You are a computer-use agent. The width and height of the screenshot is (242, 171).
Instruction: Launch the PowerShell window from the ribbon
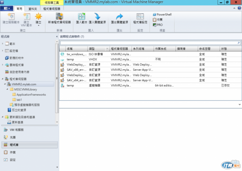pyautogui.click(x=162, y=14)
